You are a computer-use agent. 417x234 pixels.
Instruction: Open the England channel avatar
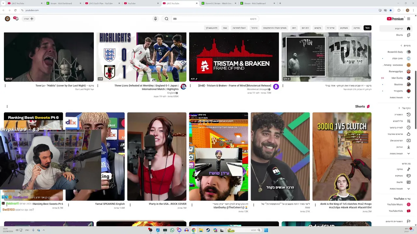183,86
